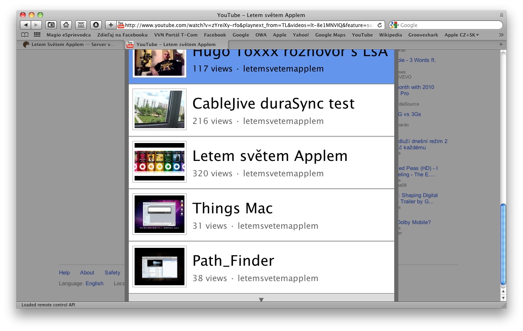Click the forward navigation arrow

[36, 25]
